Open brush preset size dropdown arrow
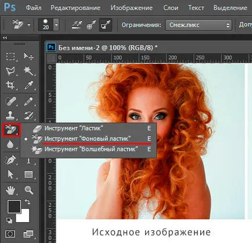This screenshot has width=252, height=243. [x=56, y=25]
